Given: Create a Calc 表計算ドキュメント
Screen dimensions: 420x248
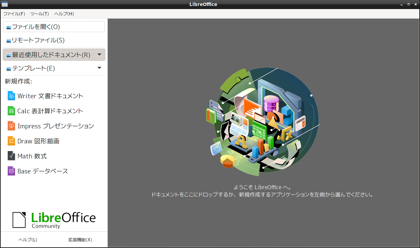Looking at the screenshot, I should pyautogui.click(x=54, y=111).
